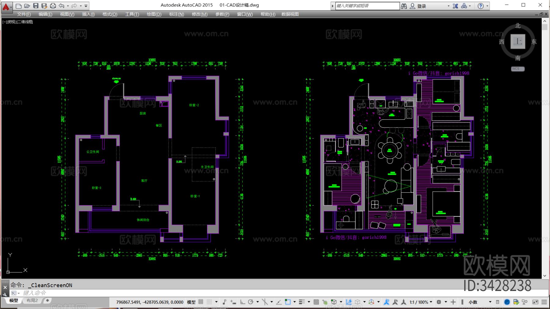550x309 pixels.
Task: Open the 修改(M) menu
Action: click(200, 14)
